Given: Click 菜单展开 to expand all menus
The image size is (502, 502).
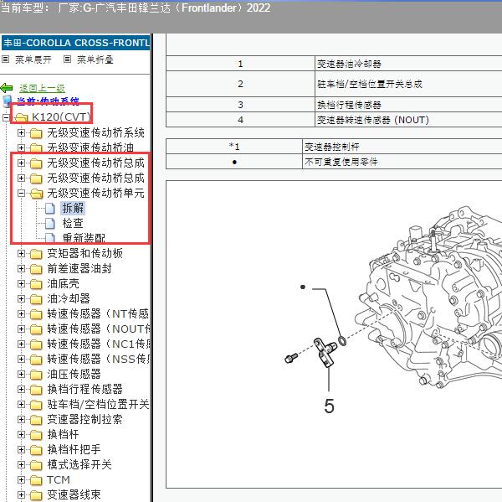Looking at the screenshot, I should coord(33,60).
